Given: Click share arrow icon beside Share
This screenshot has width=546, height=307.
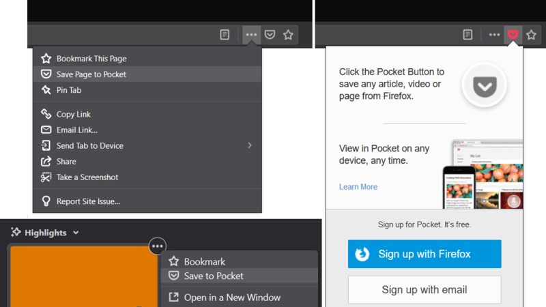Looking at the screenshot, I should tap(46, 161).
